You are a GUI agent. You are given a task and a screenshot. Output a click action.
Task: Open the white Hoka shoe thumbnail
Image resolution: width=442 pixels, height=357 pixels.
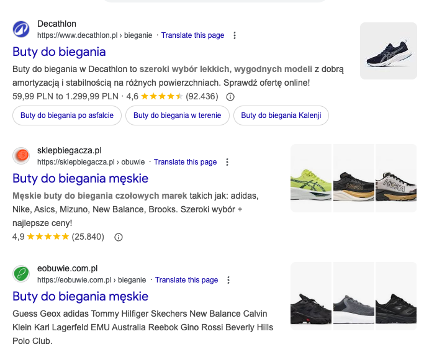click(x=396, y=178)
